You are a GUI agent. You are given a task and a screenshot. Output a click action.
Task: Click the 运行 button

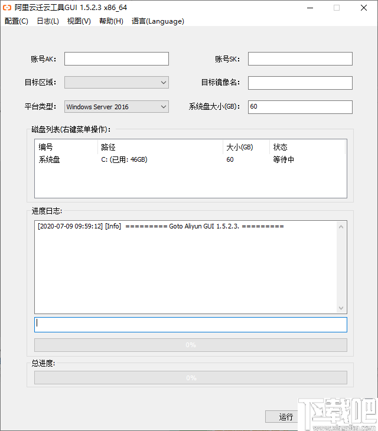286,417
